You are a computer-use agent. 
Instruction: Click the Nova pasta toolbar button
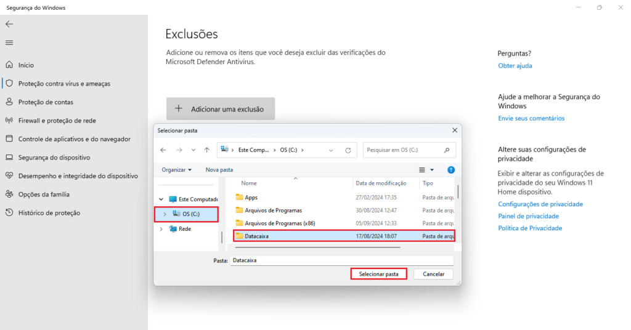click(219, 170)
